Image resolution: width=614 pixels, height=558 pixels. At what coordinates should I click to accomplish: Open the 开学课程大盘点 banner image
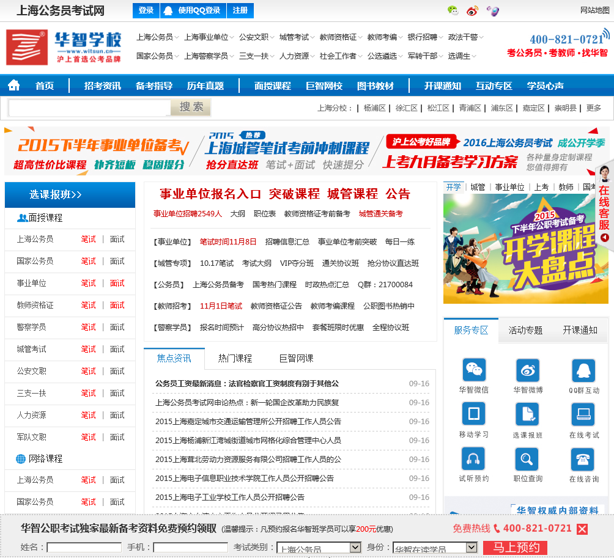click(x=525, y=249)
